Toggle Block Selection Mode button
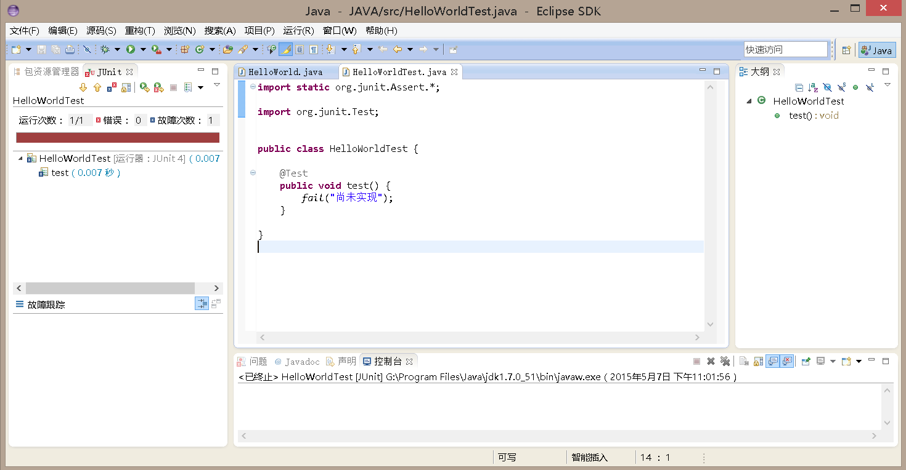Screen dimensions: 906x470 [x=300, y=49]
